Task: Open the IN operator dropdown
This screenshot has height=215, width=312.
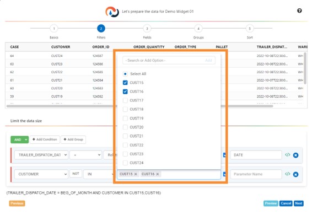Action: [99, 174]
